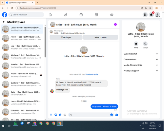
Task: Show hidden system tray icons
Action: (140, 126)
